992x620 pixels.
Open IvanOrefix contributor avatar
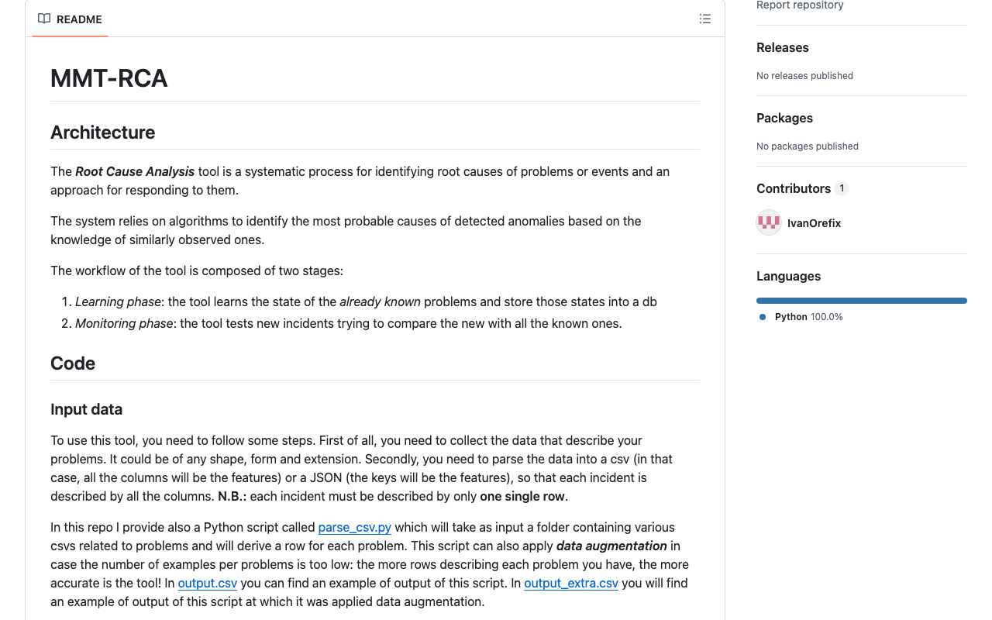(769, 223)
